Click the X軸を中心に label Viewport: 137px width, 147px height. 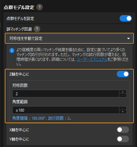coord(19,130)
